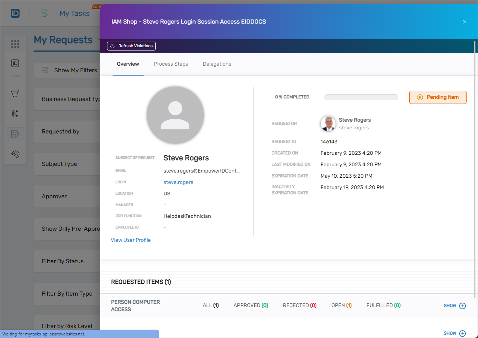Click steve.rogers login link in request details

click(178, 182)
